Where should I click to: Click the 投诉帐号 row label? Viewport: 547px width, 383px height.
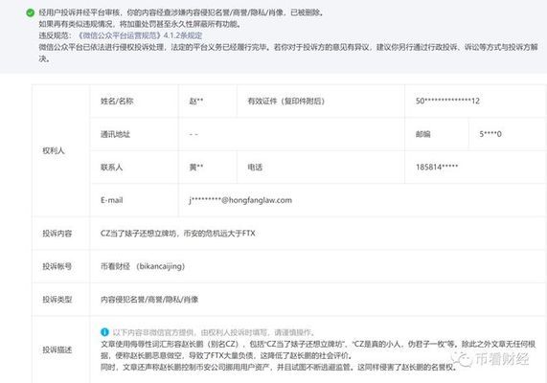(x=57, y=266)
